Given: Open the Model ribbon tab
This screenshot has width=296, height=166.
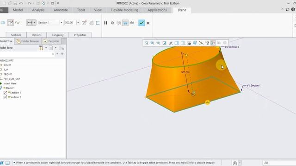Looking at the screenshot, I should tap(18, 10).
